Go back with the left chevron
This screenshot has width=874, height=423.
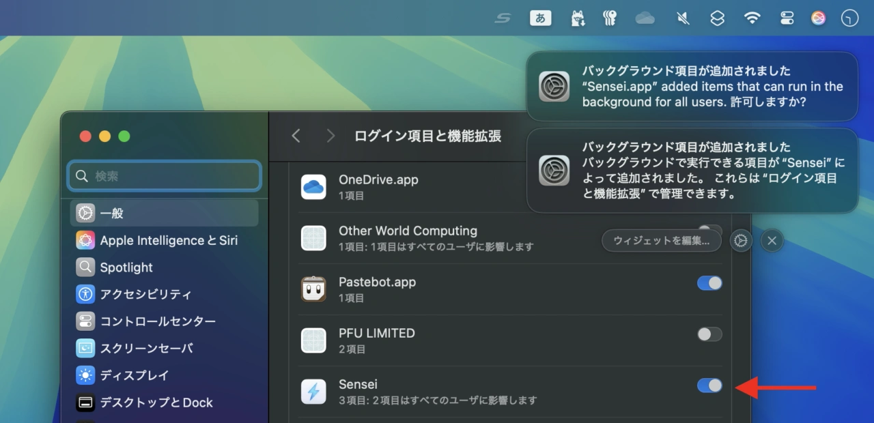(296, 136)
